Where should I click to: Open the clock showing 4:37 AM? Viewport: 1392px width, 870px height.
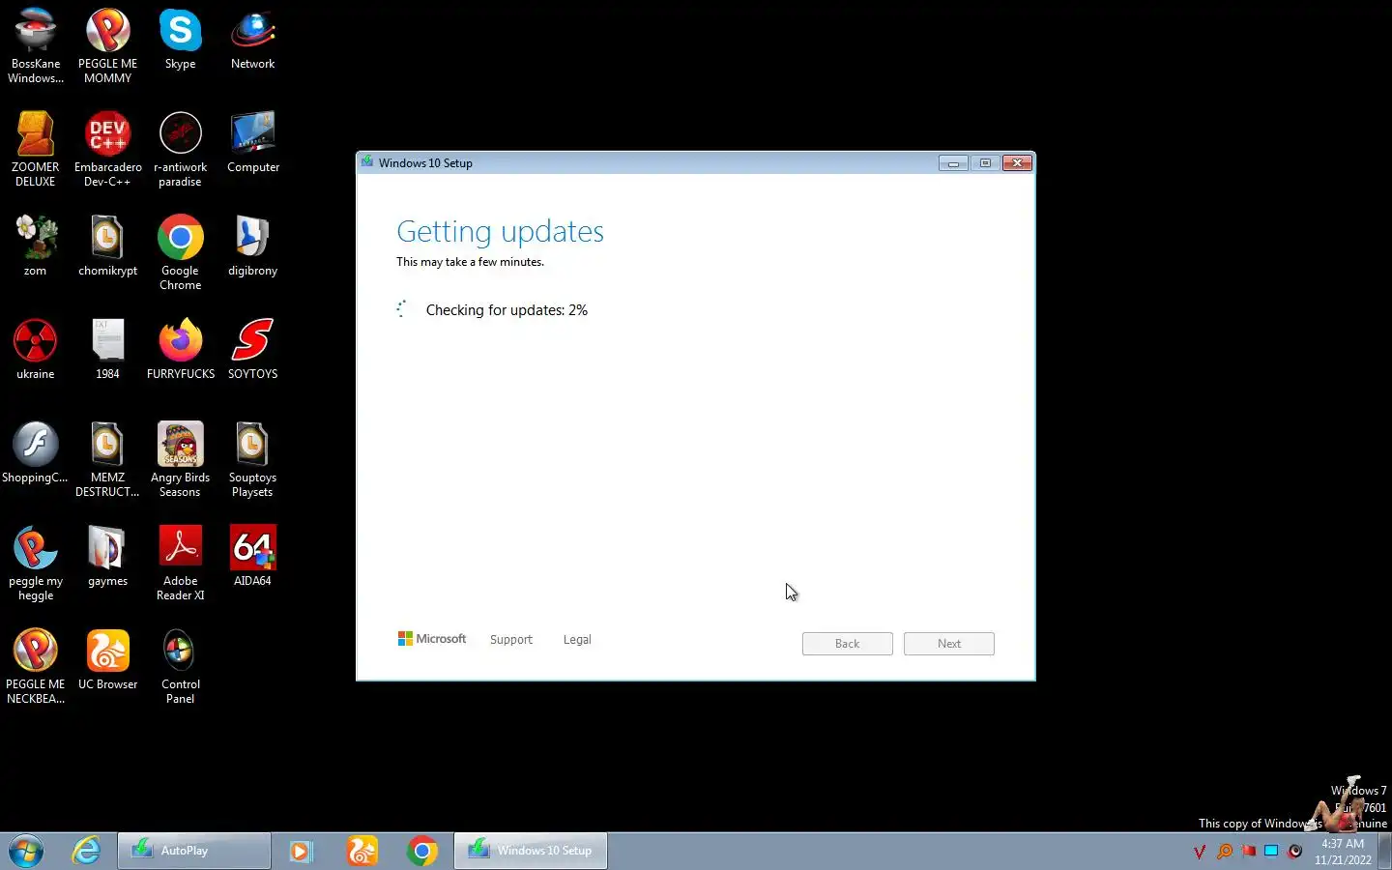click(1343, 852)
